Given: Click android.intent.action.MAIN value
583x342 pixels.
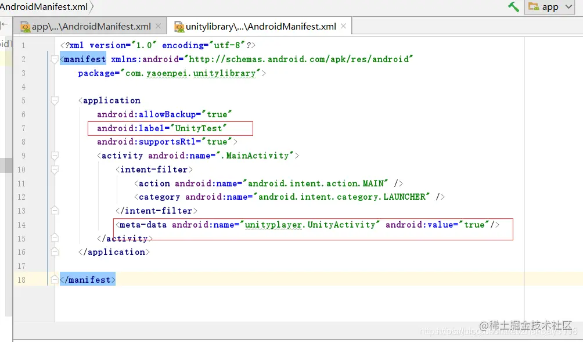Looking at the screenshot, I should 316,183.
